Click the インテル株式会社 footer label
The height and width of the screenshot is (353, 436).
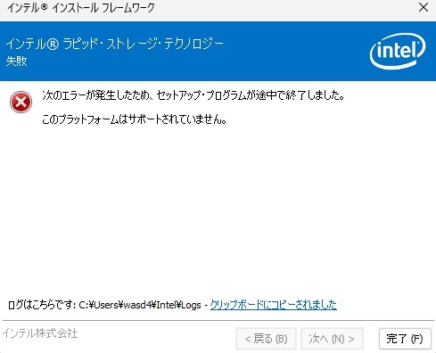pyautogui.click(x=40, y=333)
